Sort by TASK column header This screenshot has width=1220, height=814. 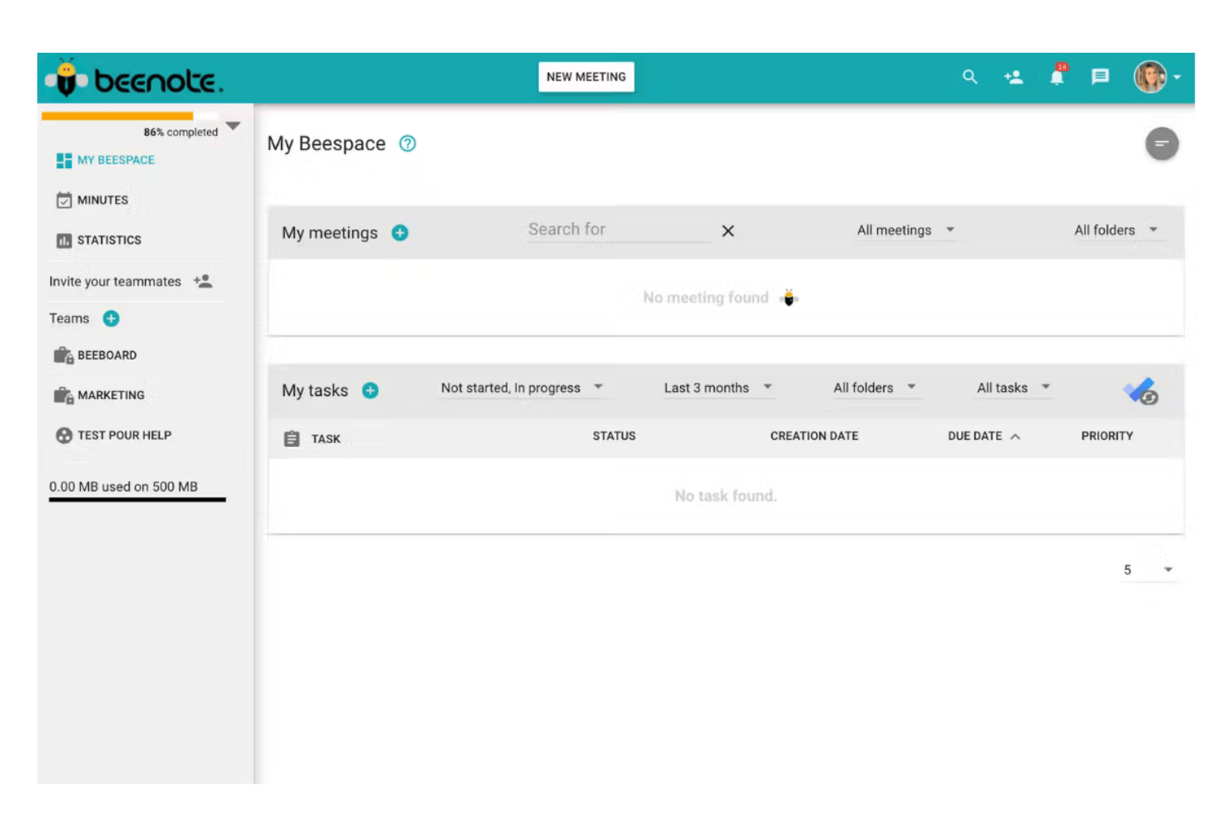(x=326, y=439)
